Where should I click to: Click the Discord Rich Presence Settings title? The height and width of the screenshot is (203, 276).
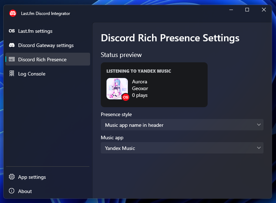point(170,38)
